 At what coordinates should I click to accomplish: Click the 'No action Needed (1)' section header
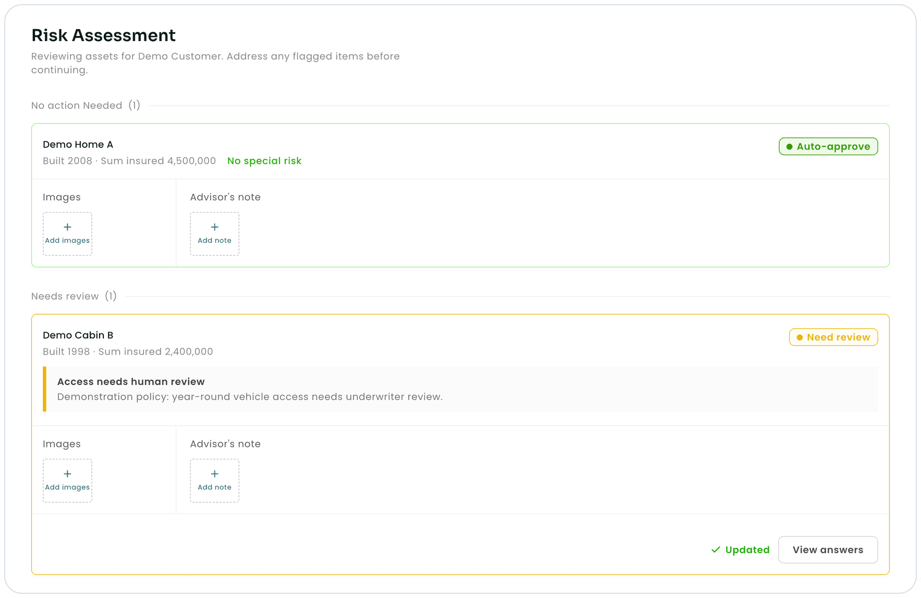tap(86, 105)
